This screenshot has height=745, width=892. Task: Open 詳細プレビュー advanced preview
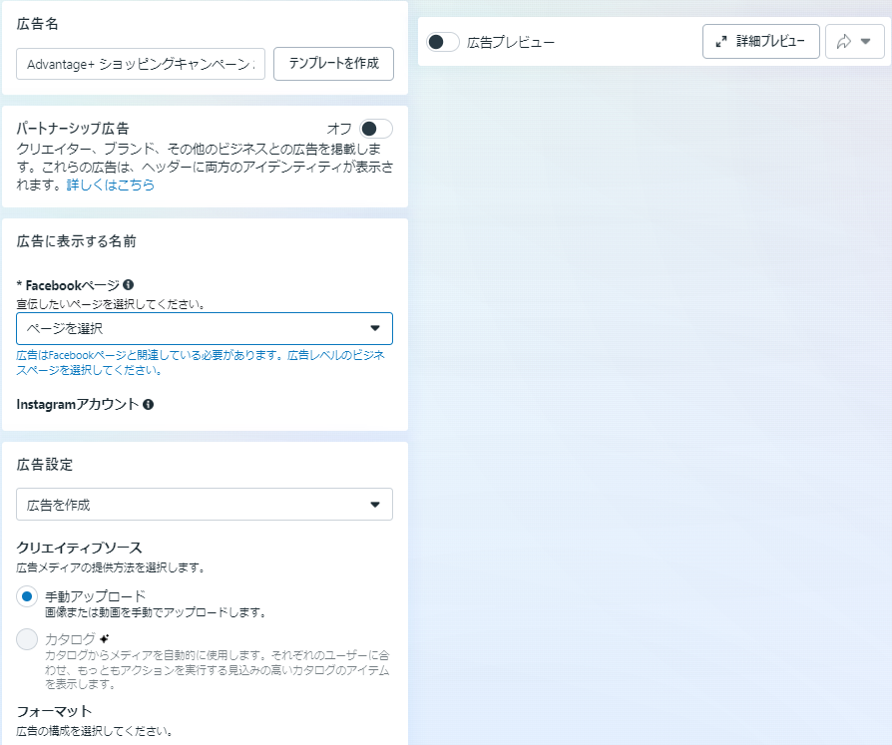pos(761,42)
